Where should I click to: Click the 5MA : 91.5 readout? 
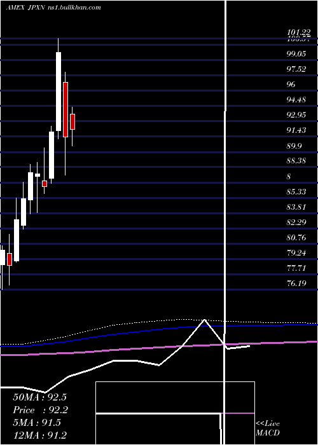37,423
